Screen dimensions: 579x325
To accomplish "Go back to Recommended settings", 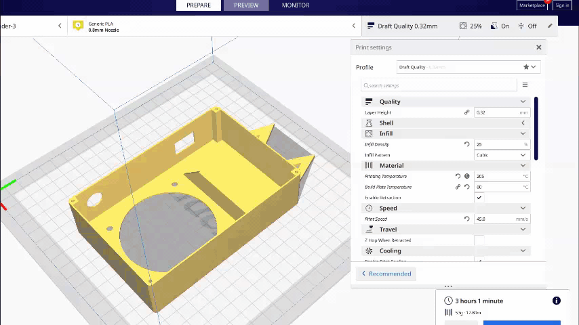I will click(x=386, y=274).
